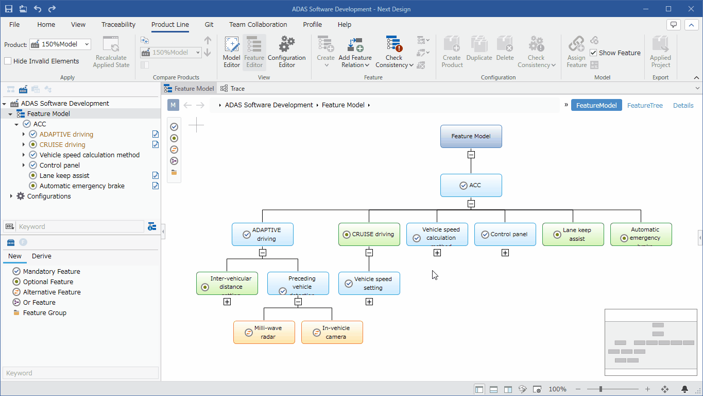Open the Git ribbon tab
The image size is (703, 396).
(x=209, y=24)
